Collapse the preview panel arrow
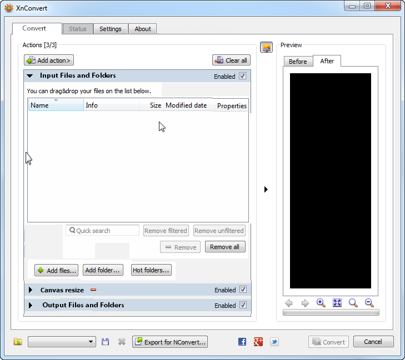This screenshot has height=360, width=405. coord(266,190)
